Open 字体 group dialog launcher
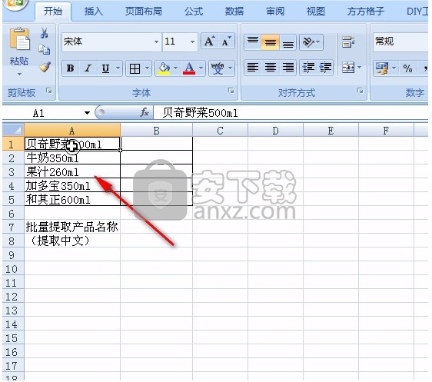Viewport: 432px width, 382px height. (x=231, y=91)
